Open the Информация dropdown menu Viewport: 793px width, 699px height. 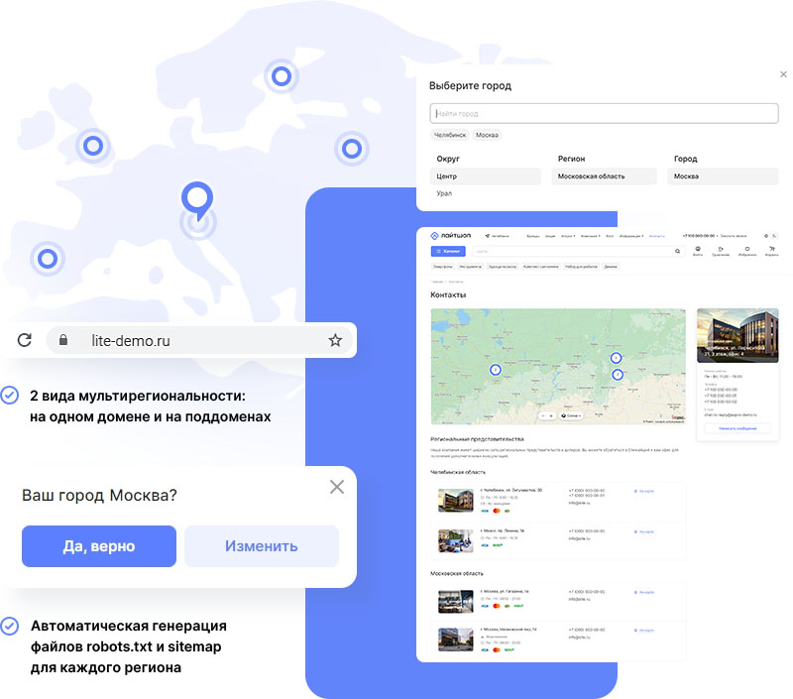(x=628, y=234)
